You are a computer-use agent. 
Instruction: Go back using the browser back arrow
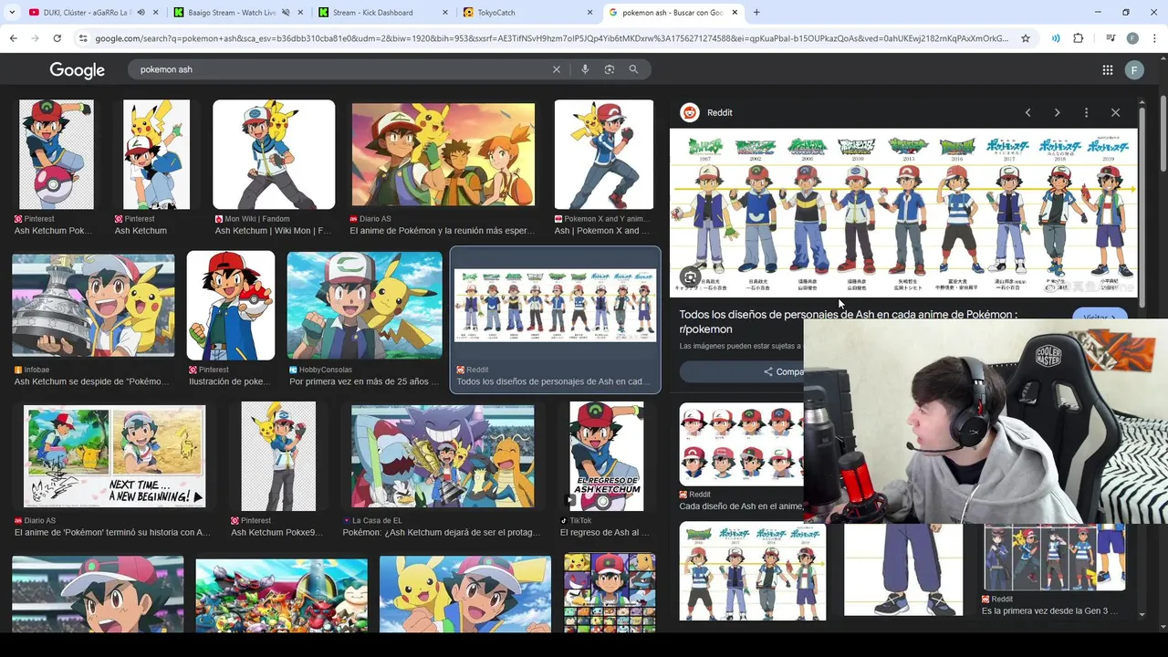pos(13,38)
